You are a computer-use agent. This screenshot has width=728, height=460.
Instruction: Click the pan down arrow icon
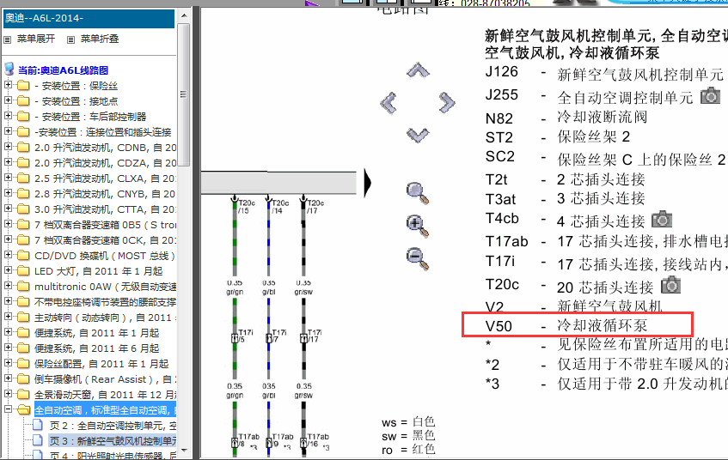[418, 135]
